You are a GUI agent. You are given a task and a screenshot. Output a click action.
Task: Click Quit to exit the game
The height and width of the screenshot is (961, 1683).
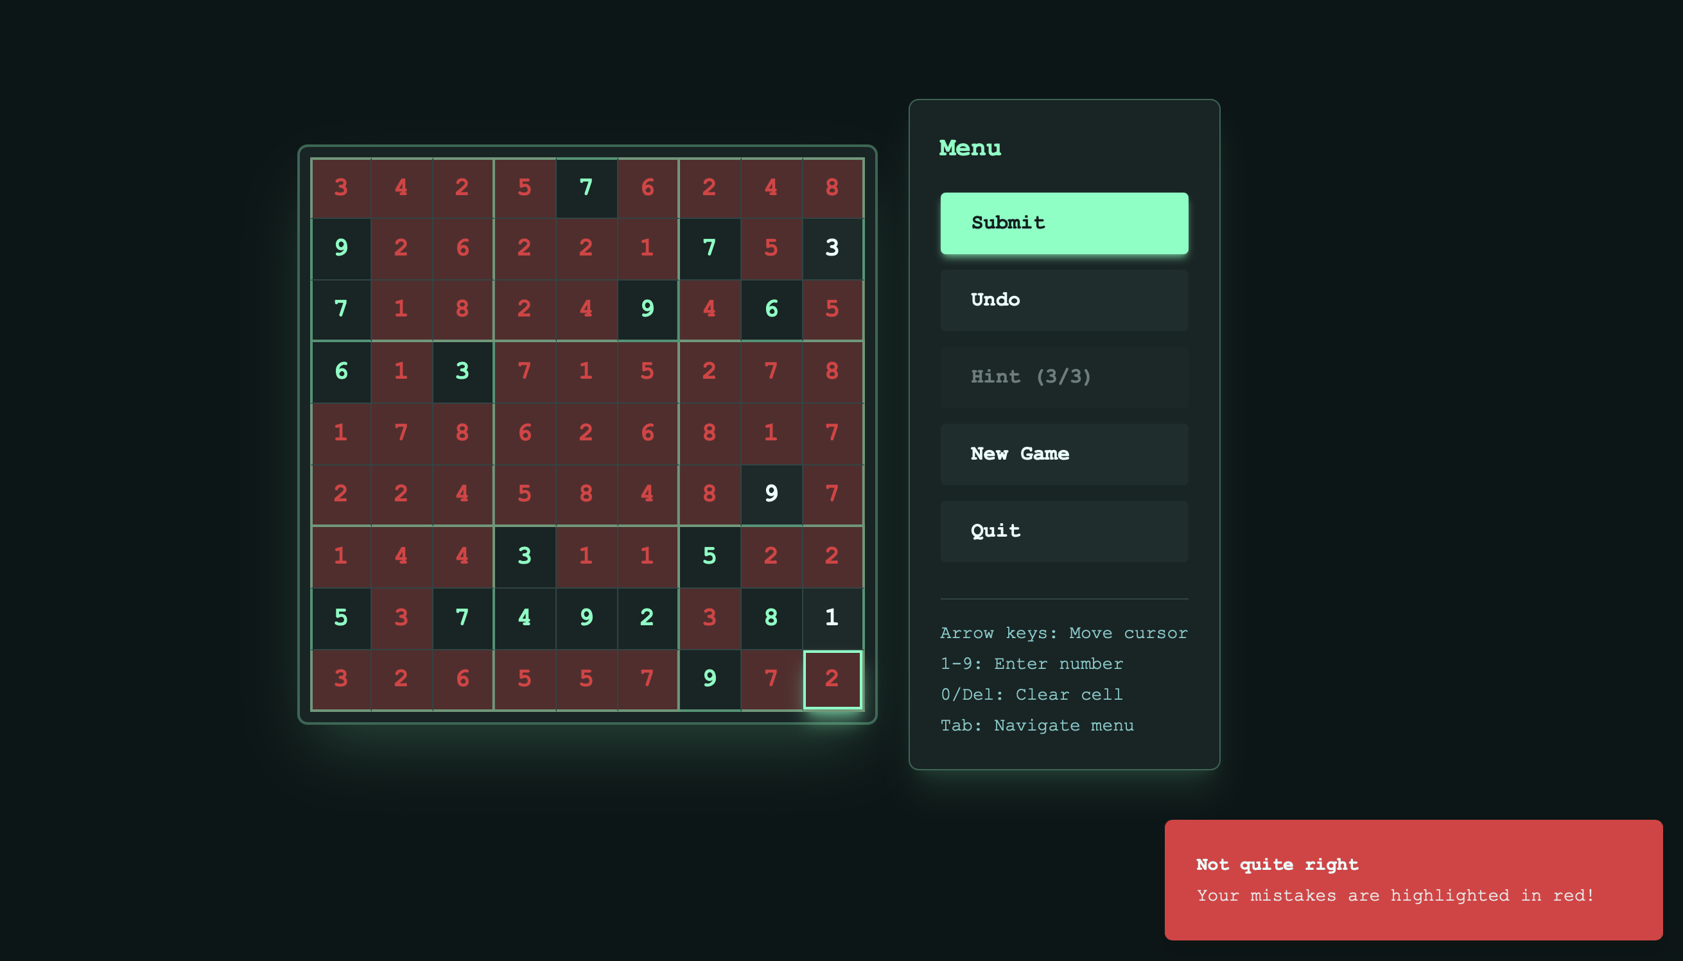1063,531
